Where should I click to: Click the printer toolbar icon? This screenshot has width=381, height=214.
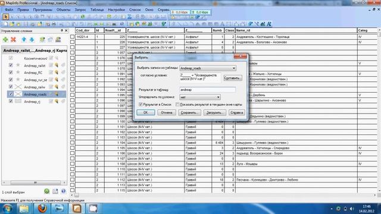click(x=54, y=24)
